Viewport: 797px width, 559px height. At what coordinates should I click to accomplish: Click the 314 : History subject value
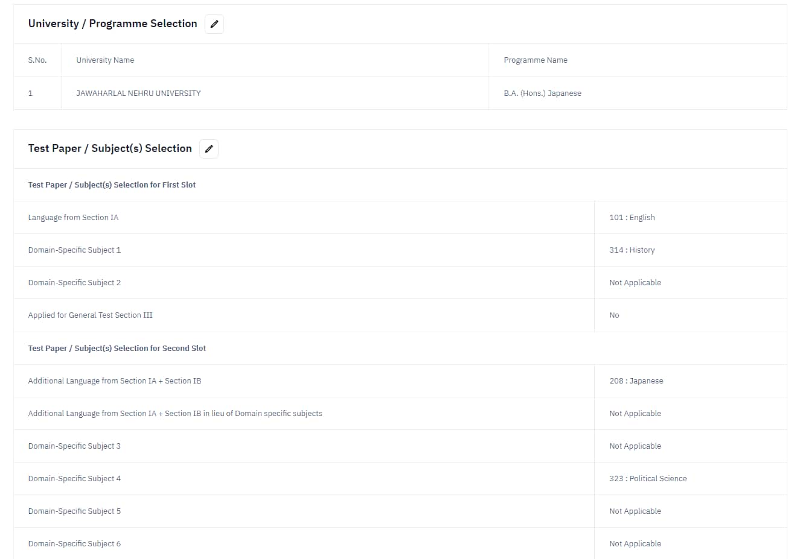click(x=632, y=250)
